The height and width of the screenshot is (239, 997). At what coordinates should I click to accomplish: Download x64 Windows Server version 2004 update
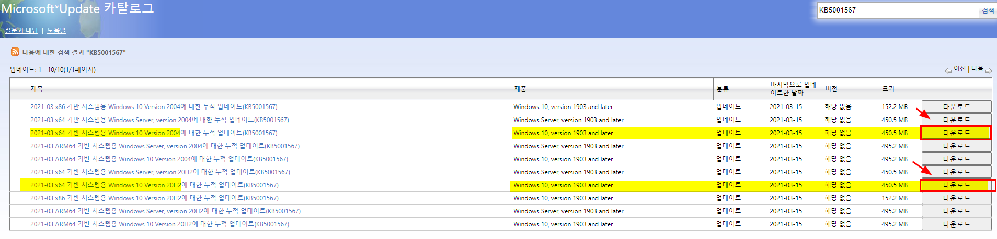click(x=956, y=120)
